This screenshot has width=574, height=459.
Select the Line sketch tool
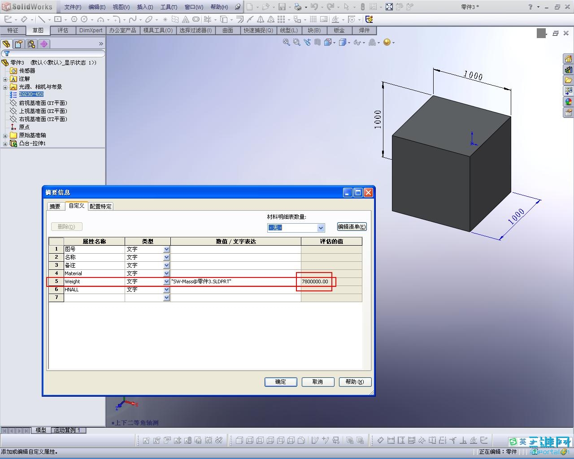[x=41, y=19]
